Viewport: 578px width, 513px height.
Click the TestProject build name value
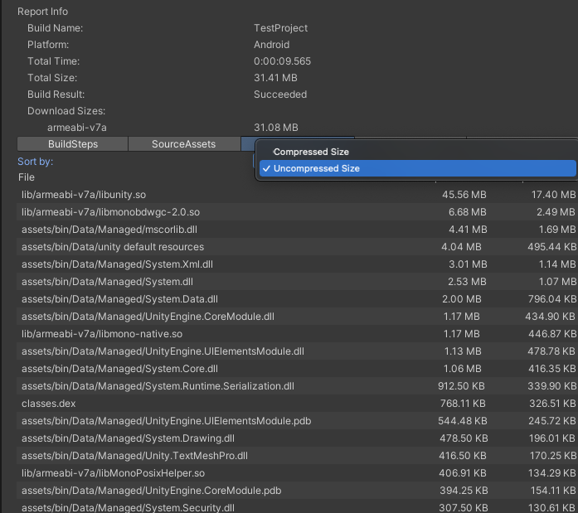[x=280, y=28]
